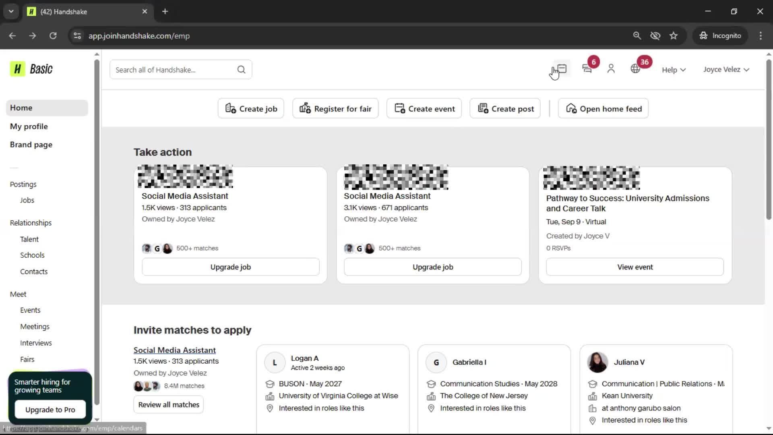This screenshot has height=435, width=773.
Task: Click the Create job button
Action: pos(251,108)
